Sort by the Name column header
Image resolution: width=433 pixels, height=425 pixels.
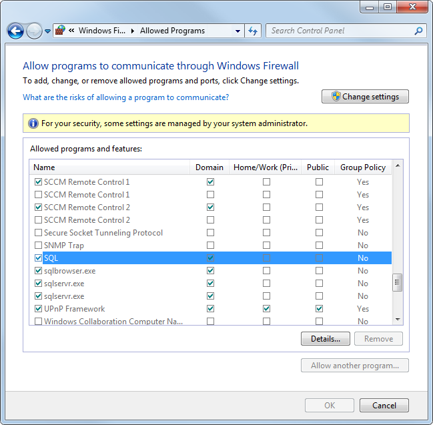click(x=109, y=167)
